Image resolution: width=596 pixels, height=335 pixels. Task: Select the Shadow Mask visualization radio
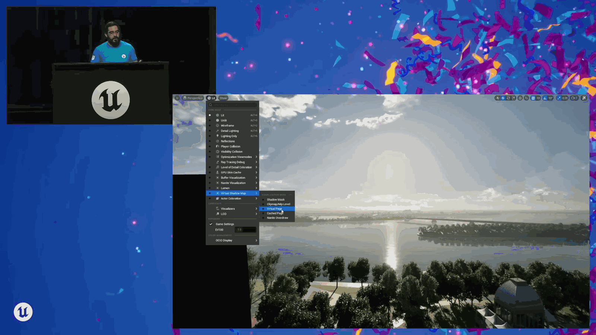point(263,200)
